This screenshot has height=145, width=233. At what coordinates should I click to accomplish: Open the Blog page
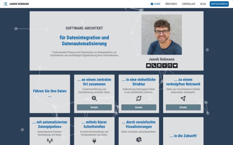(203, 4)
